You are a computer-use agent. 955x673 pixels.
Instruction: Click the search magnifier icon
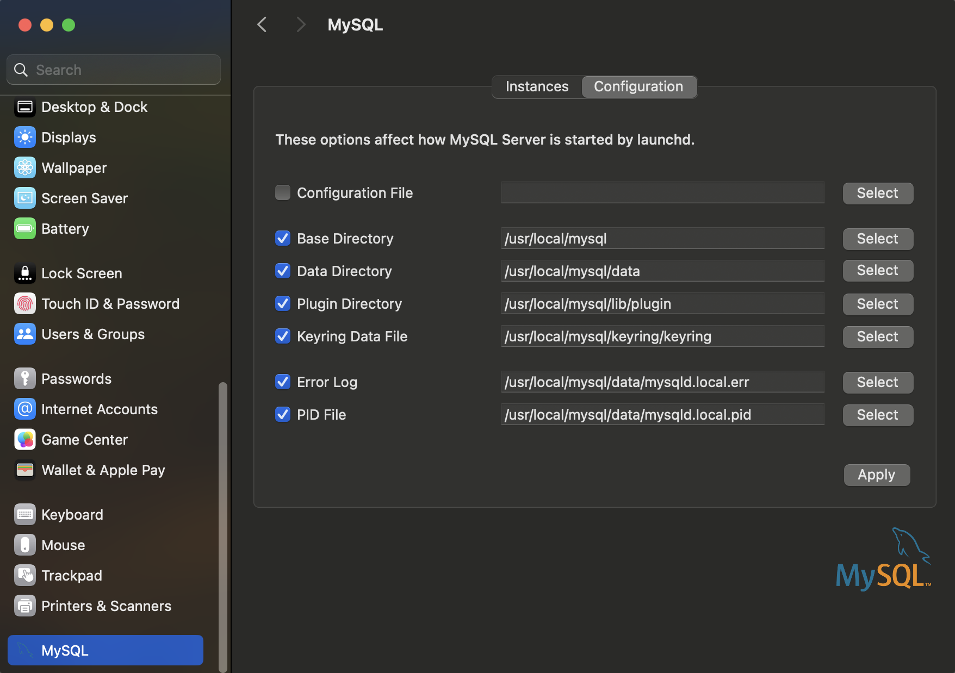point(21,70)
